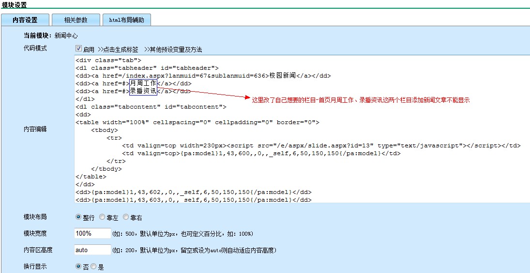530x273 pixels.
Task: Select the html布局辅助 tab
Action: pyautogui.click(x=127, y=20)
